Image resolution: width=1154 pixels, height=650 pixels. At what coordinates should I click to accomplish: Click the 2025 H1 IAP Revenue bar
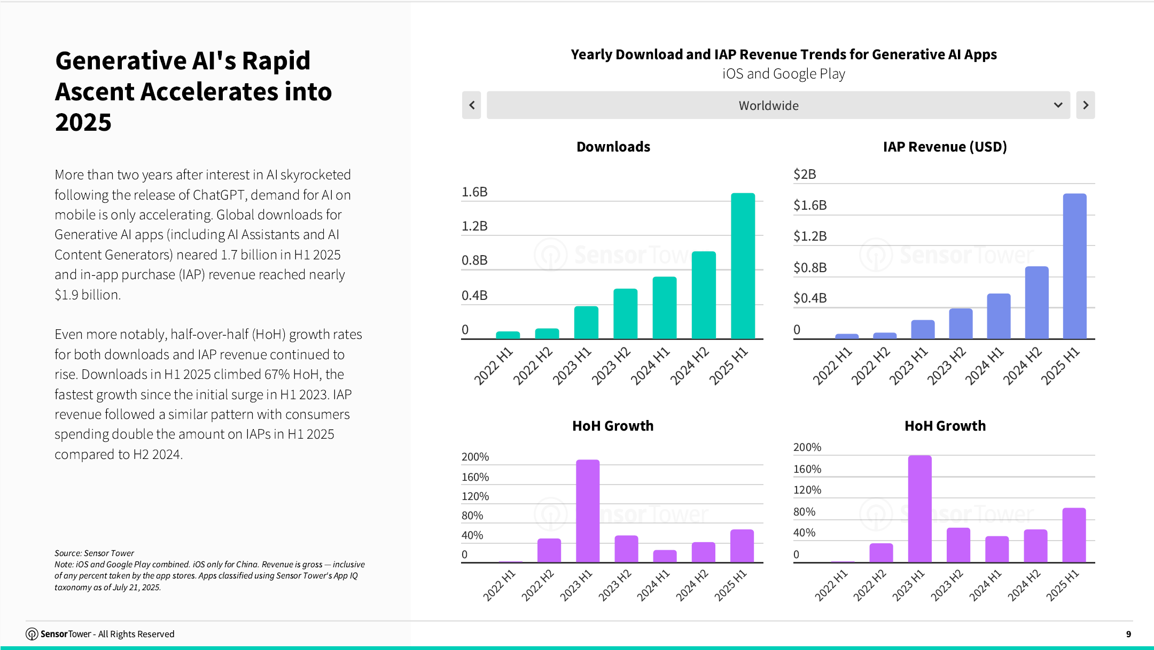1074,266
